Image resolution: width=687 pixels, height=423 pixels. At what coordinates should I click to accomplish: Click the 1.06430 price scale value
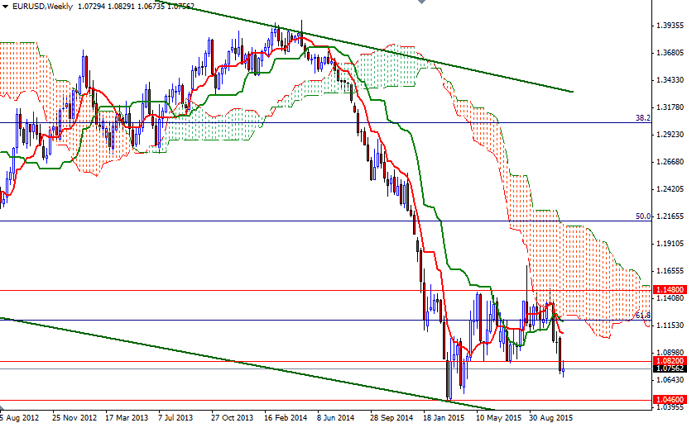(670, 380)
